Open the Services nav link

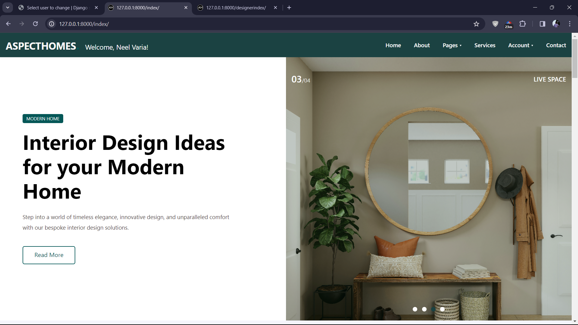[x=485, y=45]
